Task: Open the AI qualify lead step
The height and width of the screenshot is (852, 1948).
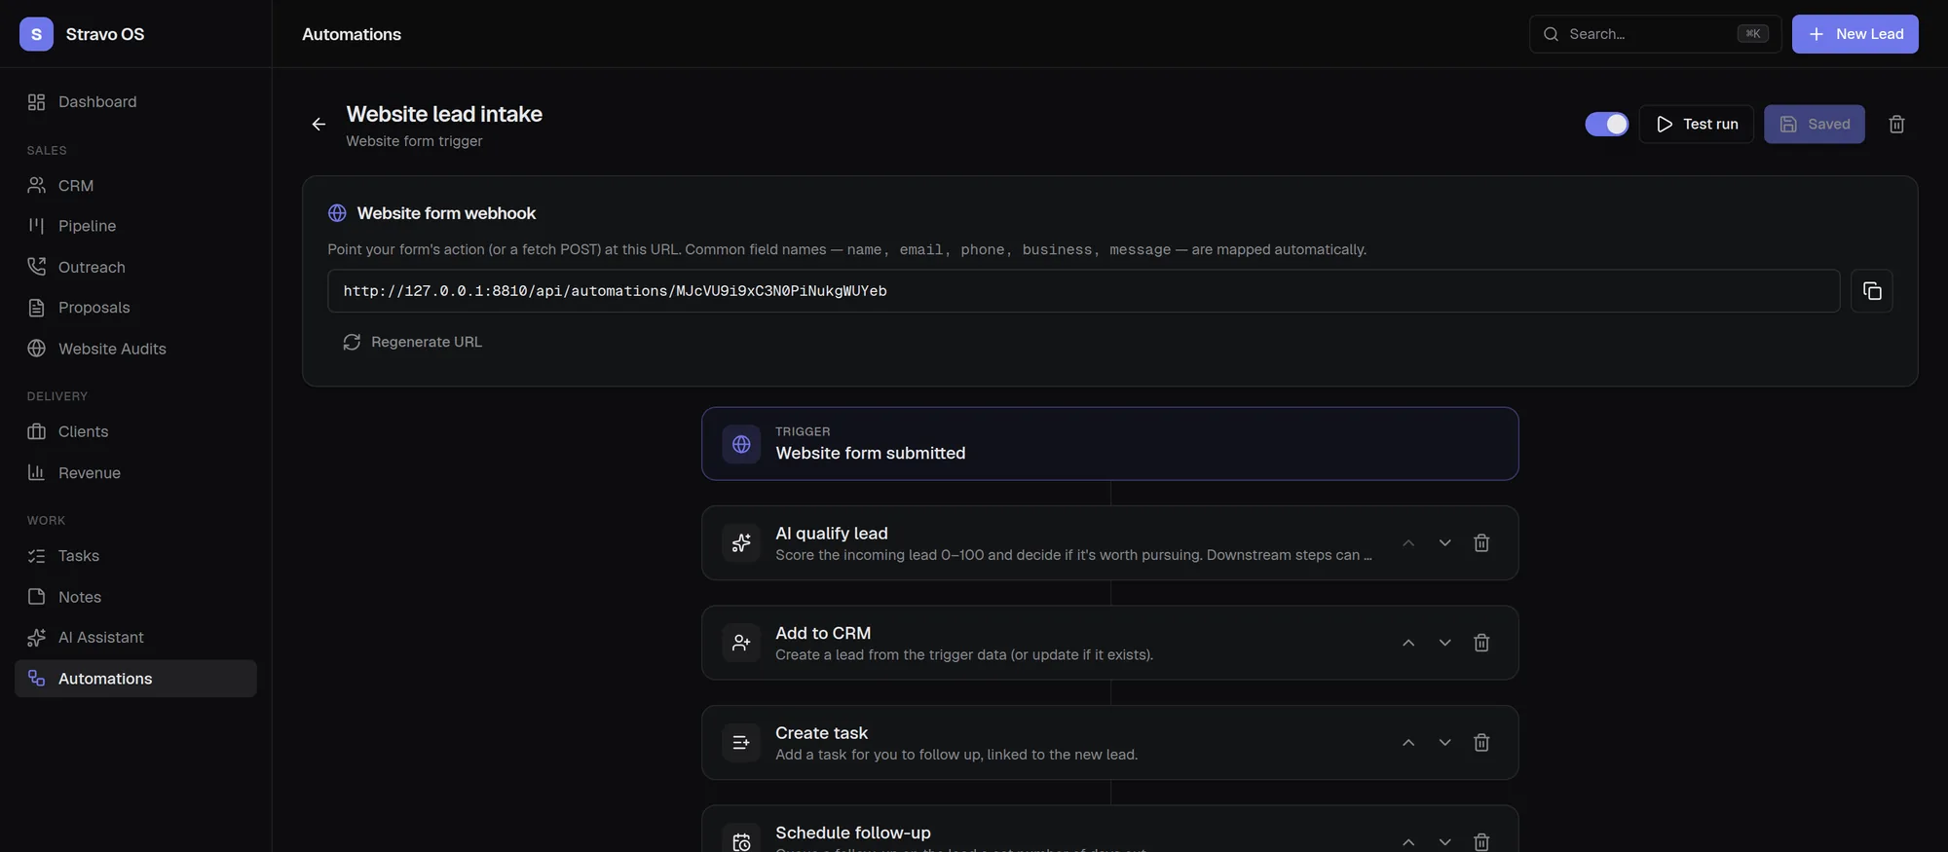Action: (1109, 543)
